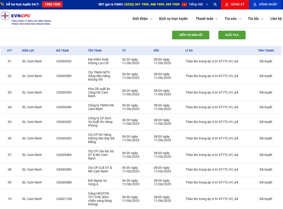Click the HIỂN THỊ BẢN ĐỒ button
Screen dimensions: 283x209
click(x=191, y=35)
